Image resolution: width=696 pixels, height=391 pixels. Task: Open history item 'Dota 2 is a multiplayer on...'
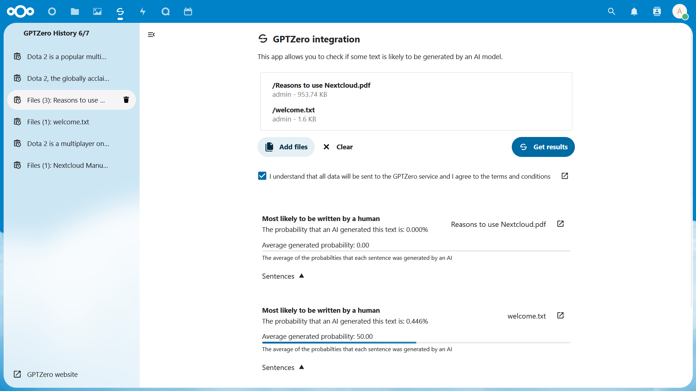click(71, 143)
